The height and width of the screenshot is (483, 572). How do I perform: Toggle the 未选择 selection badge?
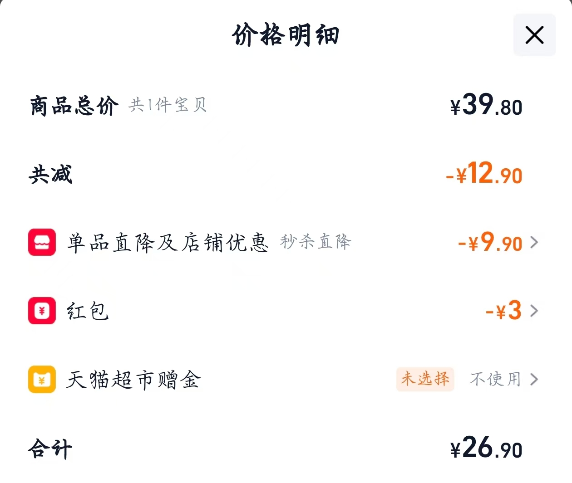pos(425,380)
